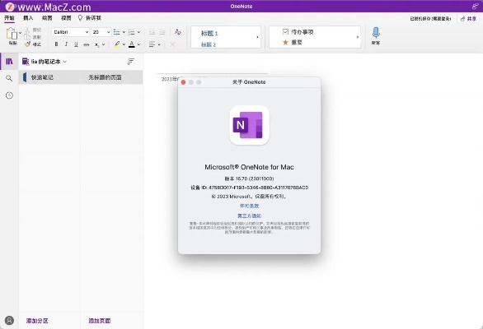
Task: Click the increase indent icon
Action: [162, 32]
